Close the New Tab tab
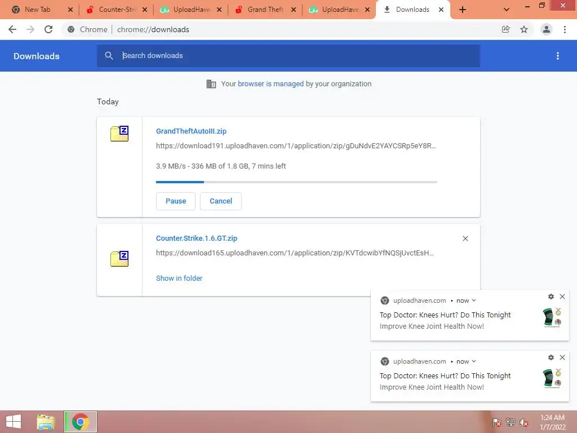This screenshot has width=577, height=433. click(70, 10)
